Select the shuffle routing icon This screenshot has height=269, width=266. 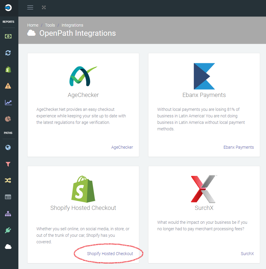point(8,180)
